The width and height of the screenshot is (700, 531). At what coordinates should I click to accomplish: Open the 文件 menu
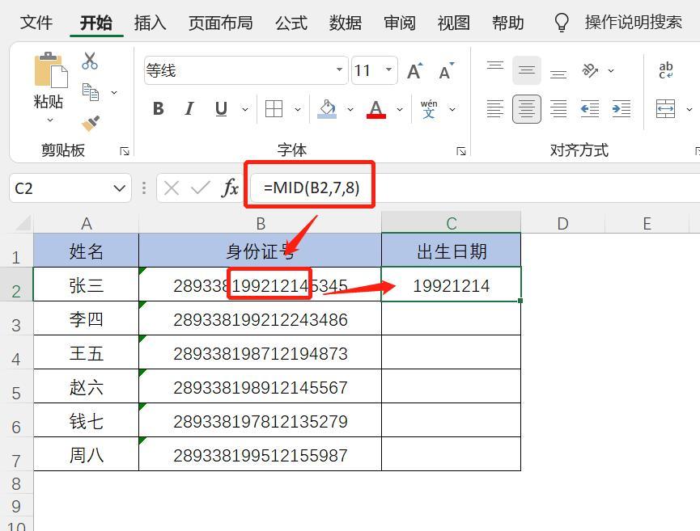pos(36,23)
